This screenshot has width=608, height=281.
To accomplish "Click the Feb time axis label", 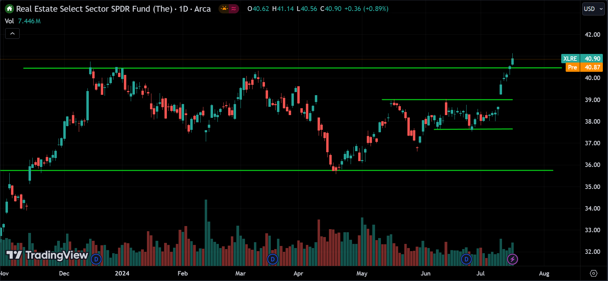I will (x=183, y=273).
